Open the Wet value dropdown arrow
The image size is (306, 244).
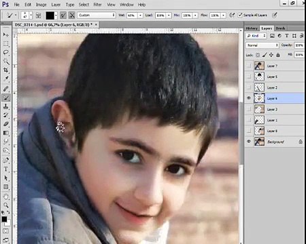pos(141,16)
